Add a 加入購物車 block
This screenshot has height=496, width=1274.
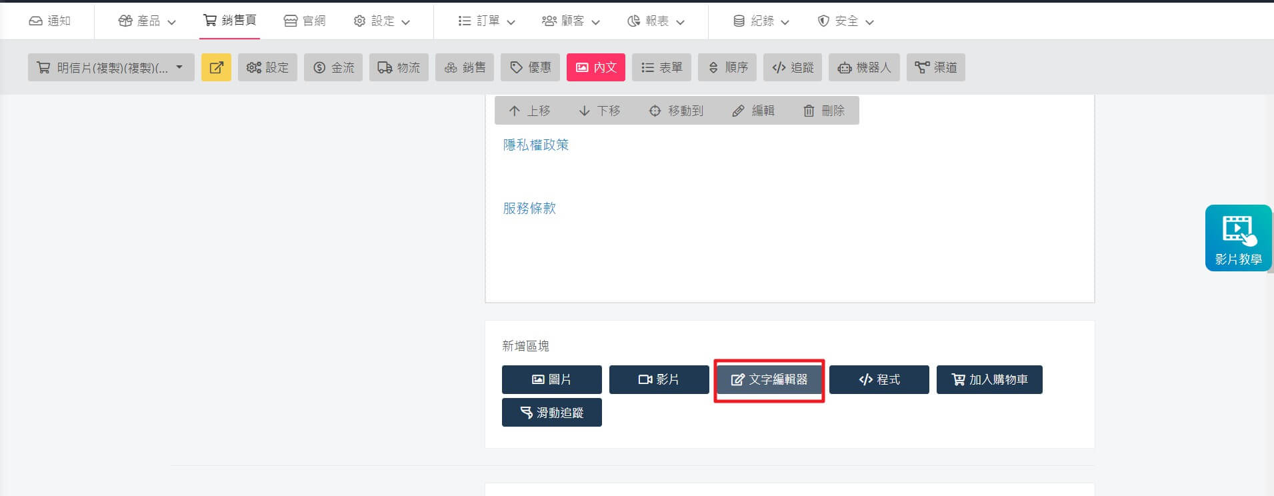click(x=989, y=379)
